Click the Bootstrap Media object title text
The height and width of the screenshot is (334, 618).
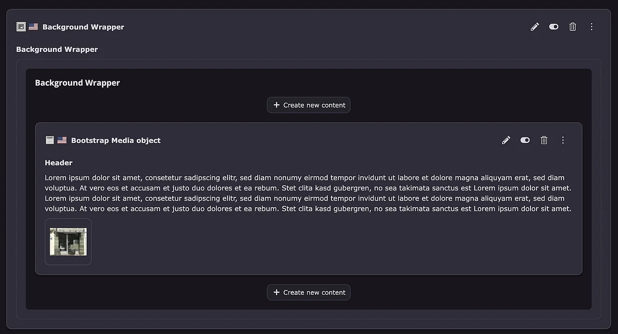tap(116, 140)
